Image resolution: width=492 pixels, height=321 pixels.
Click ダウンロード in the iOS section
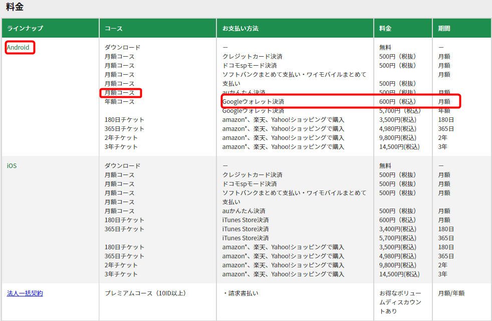tap(123, 166)
